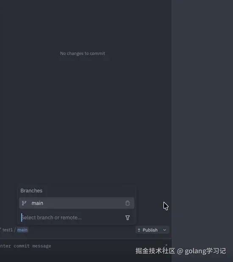
Task: Click the partial icon left of test1
Action: tap(0, 229)
